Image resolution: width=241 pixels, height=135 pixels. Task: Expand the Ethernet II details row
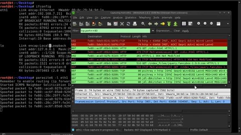click(73, 94)
